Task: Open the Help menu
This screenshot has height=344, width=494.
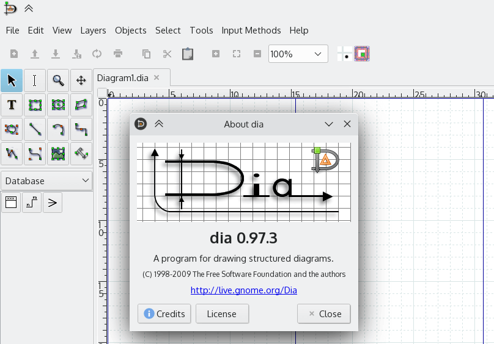Action: [x=299, y=30]
